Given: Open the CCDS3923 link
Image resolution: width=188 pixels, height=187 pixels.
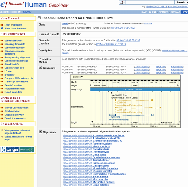Looking at the screenshot, I should (x=129, y=28).
